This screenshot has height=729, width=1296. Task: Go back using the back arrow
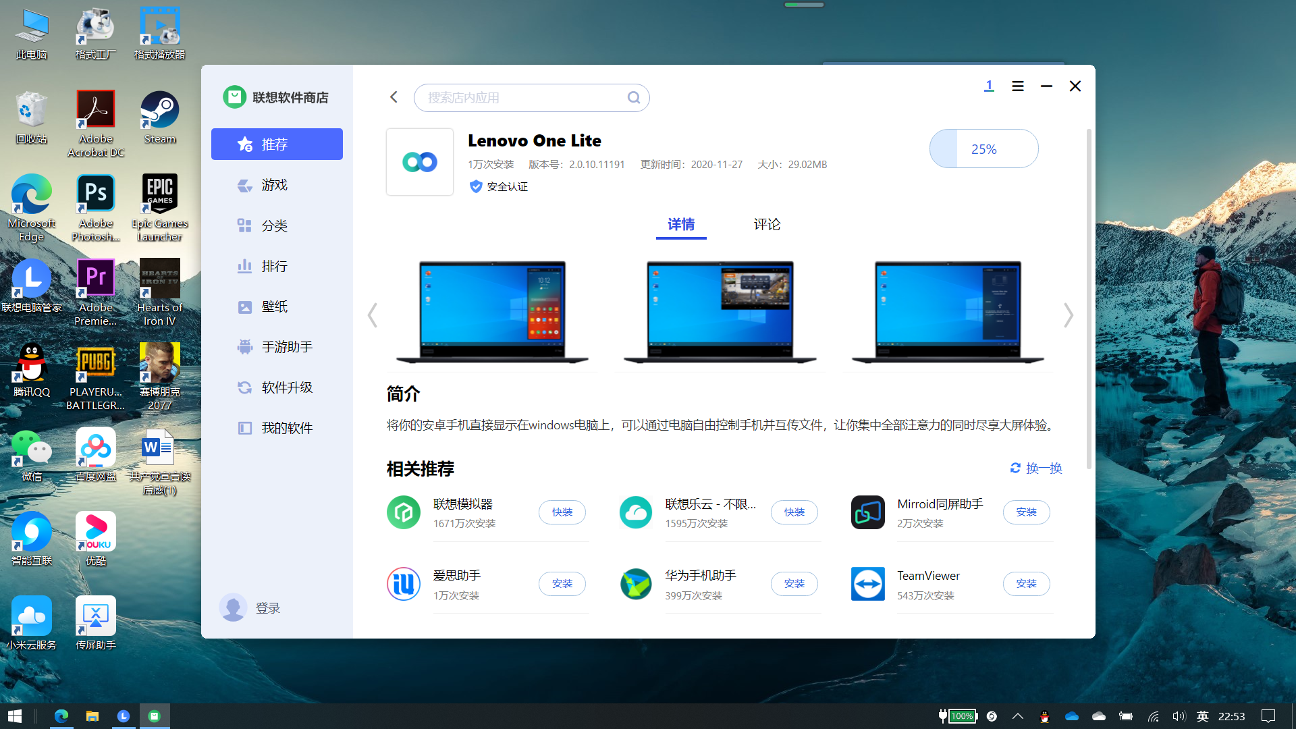394,97
